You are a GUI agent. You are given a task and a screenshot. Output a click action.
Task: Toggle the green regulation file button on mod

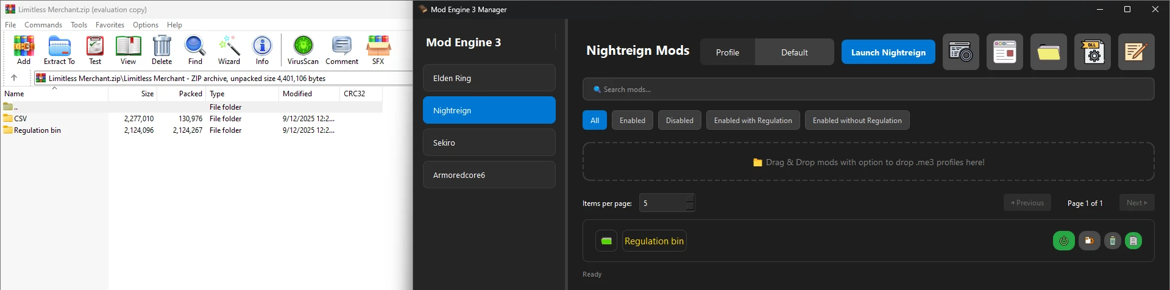pyautogui.click(x=1133, y=241)
